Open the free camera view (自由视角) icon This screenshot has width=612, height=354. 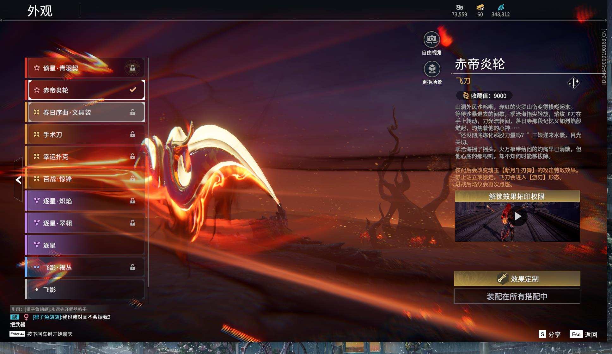click(431, 40)
